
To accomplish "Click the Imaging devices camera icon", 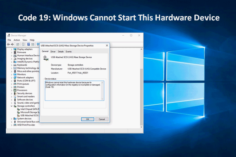I will [x=15, y=58].
